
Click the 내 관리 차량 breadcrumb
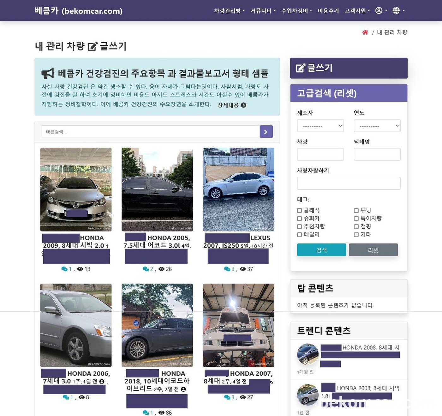392,32
